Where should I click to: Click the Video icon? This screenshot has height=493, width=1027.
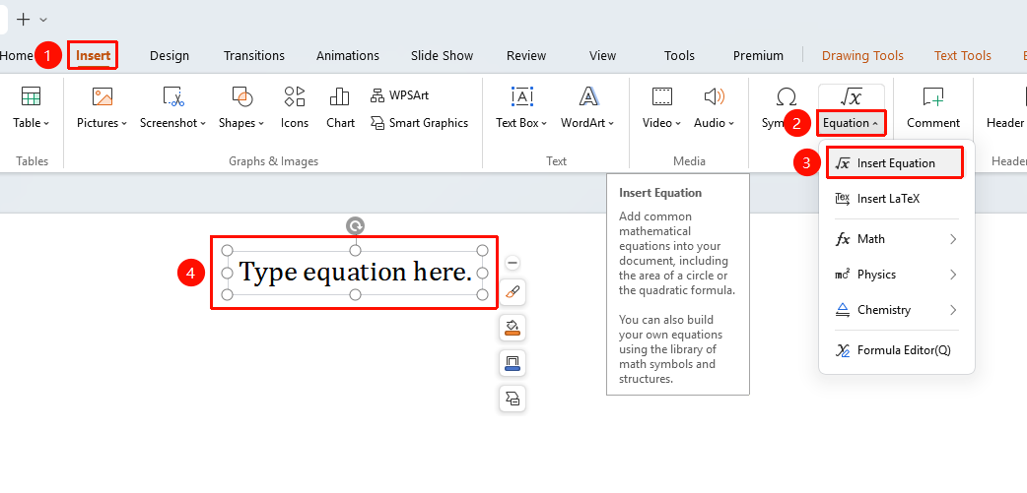tap(661, 96)
